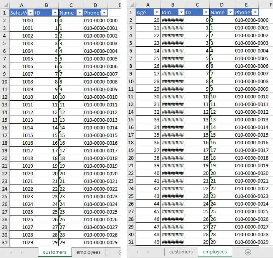Image resolution: width=273 pixels, height=258 pixels.
Task: Select row 24 header in the employees pane
Action: [x=131, y=188]
